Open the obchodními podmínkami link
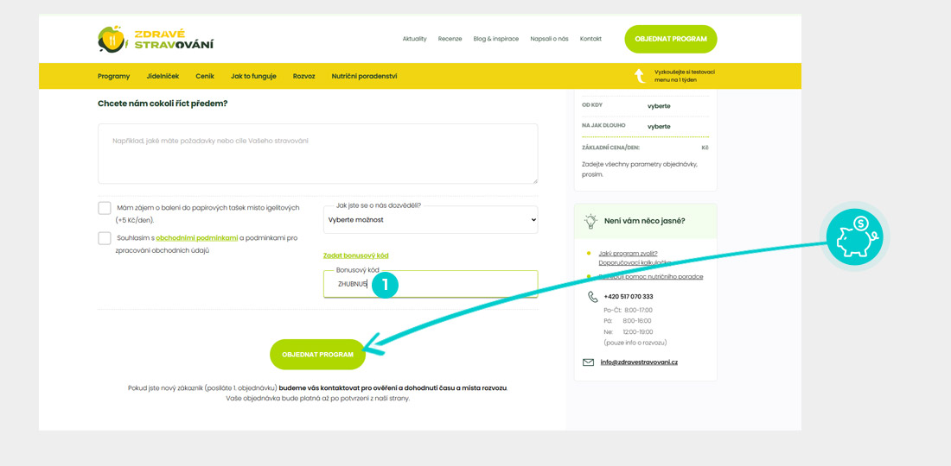Viewport: 951px width, 466px height. coord(196,238)
